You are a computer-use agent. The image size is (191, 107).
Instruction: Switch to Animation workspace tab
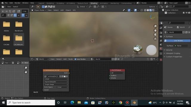[x=104, y=3]
